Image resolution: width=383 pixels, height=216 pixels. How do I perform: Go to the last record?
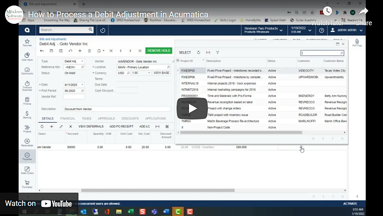(140, 51)
